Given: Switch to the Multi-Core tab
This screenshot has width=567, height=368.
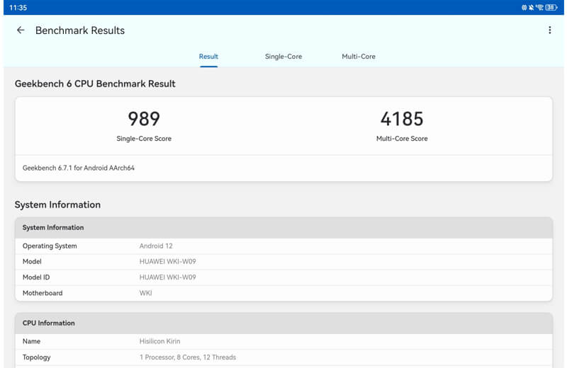Looking at the screenshot, I should 359,57.
